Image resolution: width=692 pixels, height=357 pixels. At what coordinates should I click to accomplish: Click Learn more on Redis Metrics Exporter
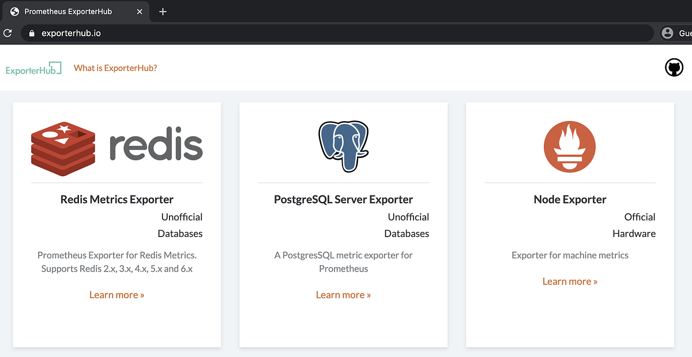coord(116,294)
